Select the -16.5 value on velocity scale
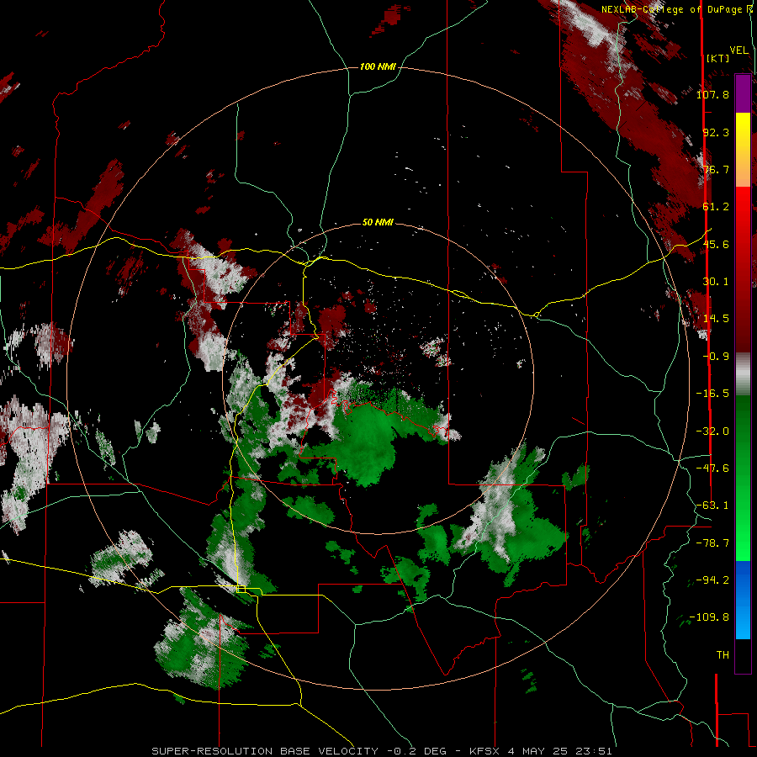This screenshot has height=757, width=757. coord(712,394)
